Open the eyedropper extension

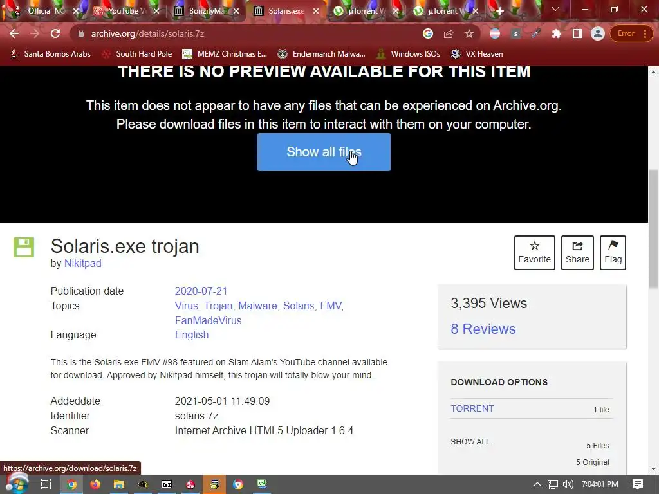pyautogui.click(x=536, y=33)
